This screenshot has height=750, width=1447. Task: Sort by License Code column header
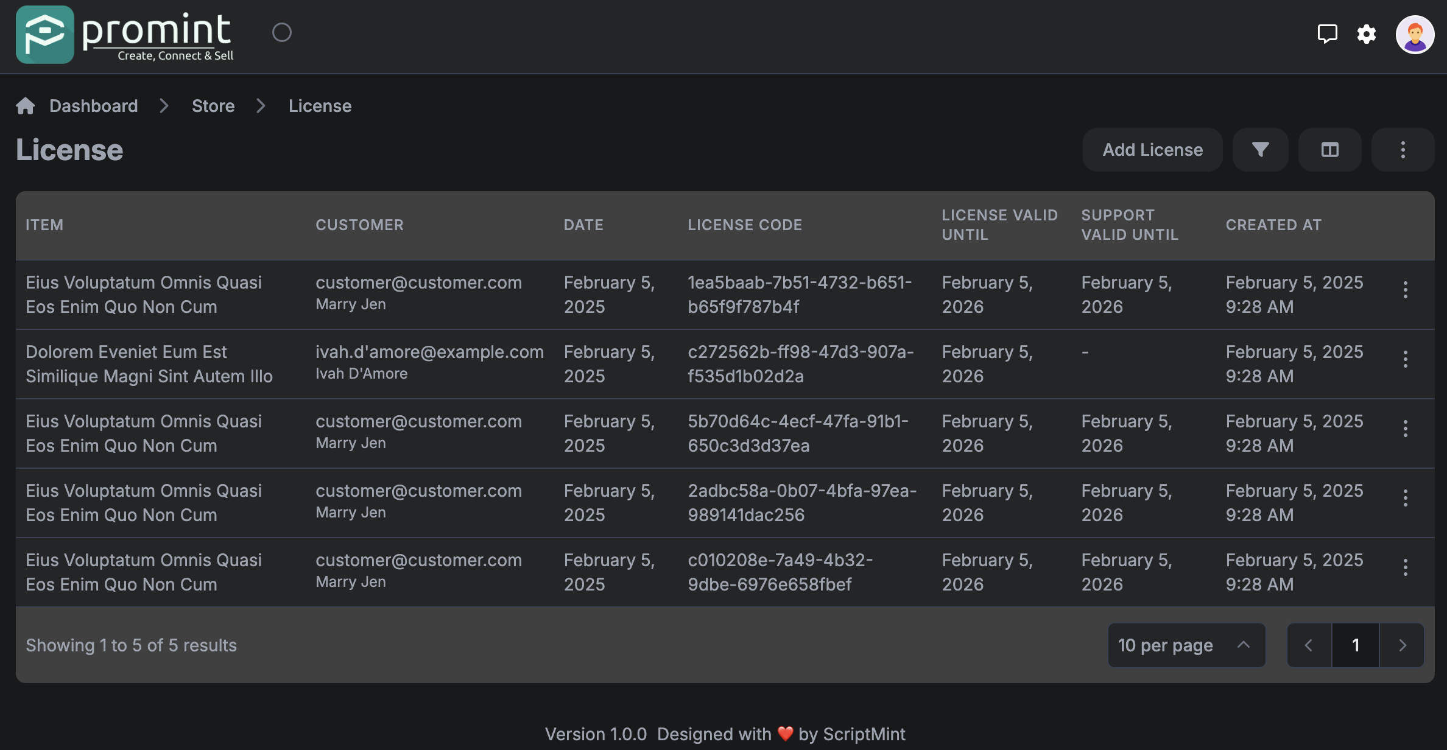745,225
